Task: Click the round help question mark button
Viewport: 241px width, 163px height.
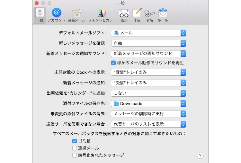Action: point(200,156)
